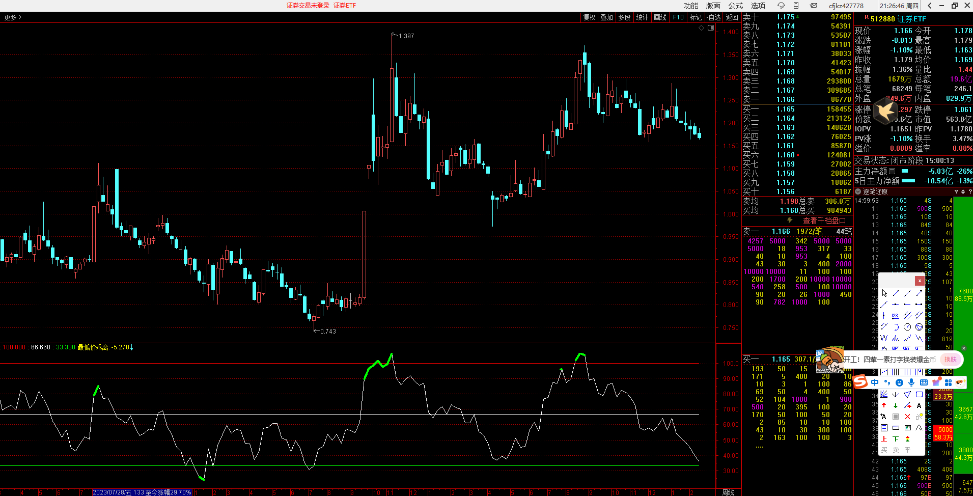Click the account name cfjkz427778
Viewport: 973px width, 496px height.
click(x=846, y=6)
